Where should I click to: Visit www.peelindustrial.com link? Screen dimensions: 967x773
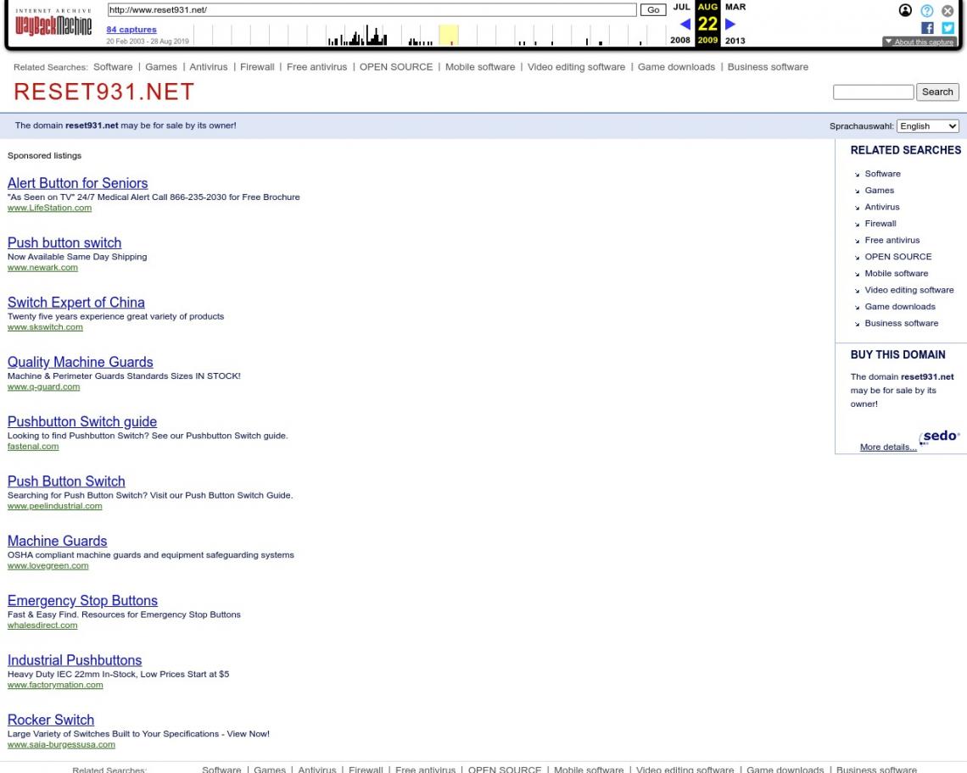click(x=55, y=506)
